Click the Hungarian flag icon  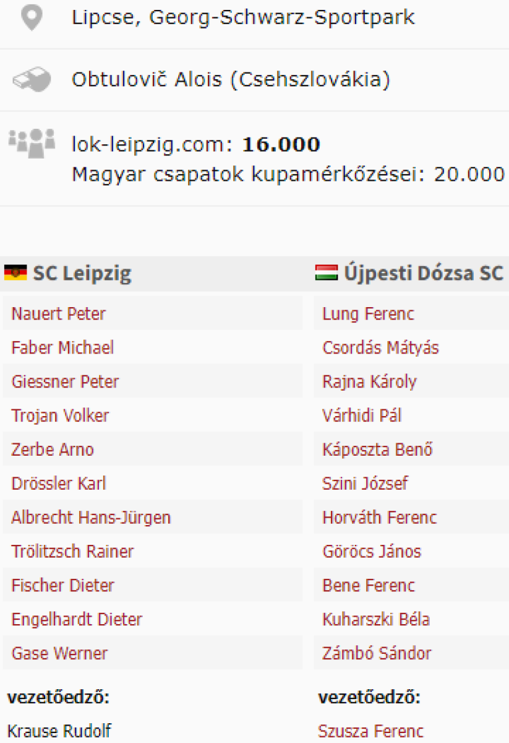pos(326,273)
